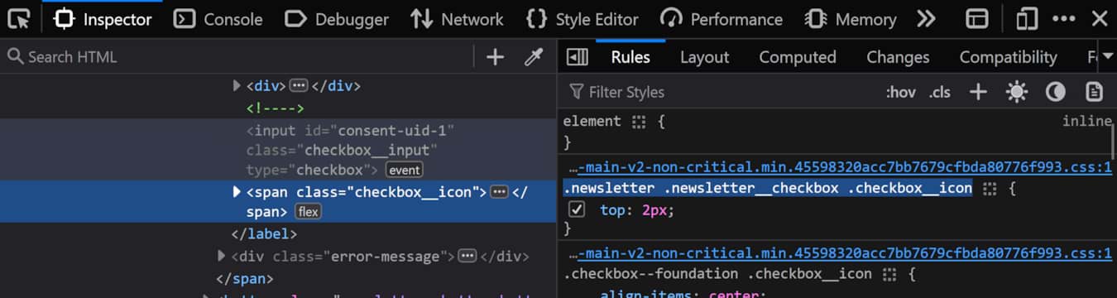Open the Layout sidebar tab
Image resolution: width=1117 pixels, height=298 pixels.
point(705,57)
